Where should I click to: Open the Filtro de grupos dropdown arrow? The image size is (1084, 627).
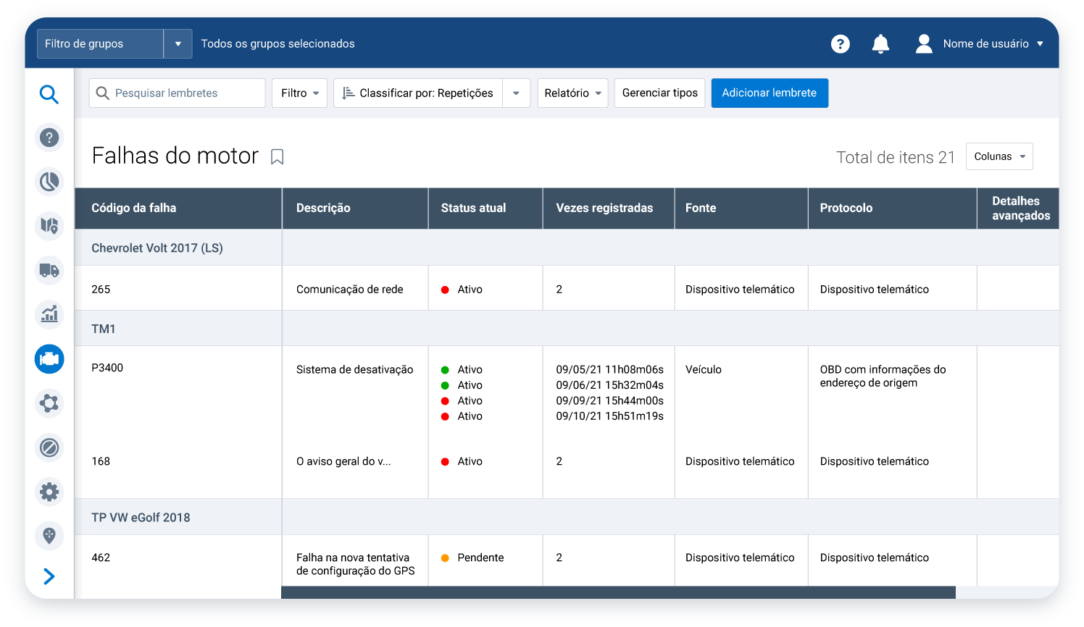(x=178, y=43)
